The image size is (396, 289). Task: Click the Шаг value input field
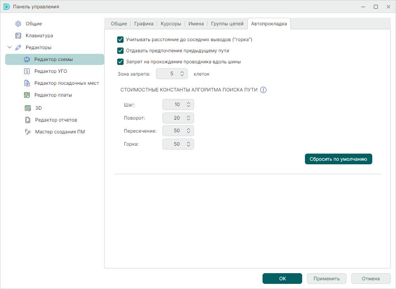pos(173,105)
